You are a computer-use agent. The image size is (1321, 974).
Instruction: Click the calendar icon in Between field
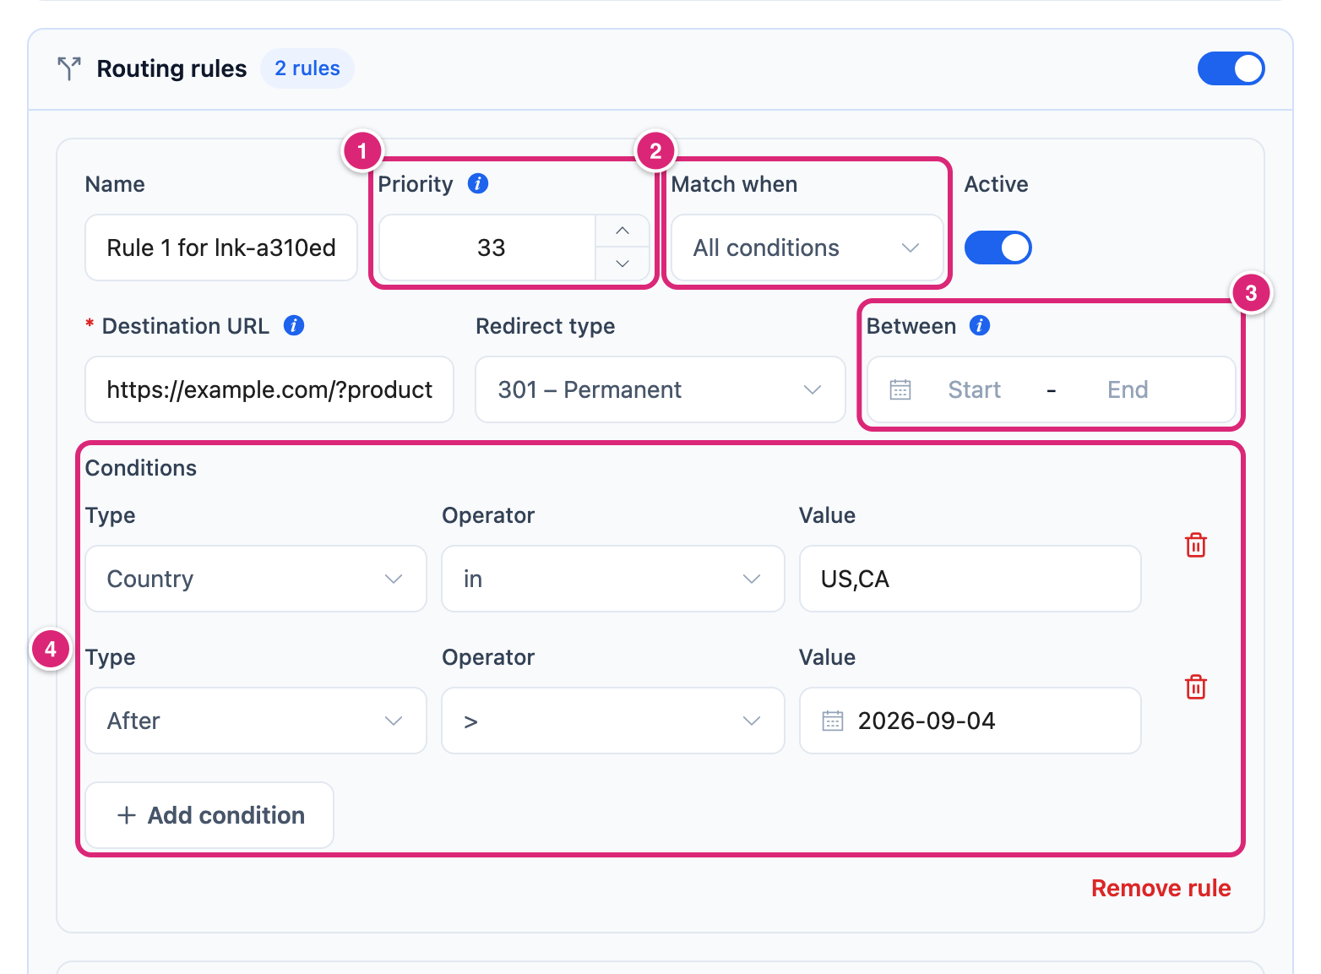(900, 389)
